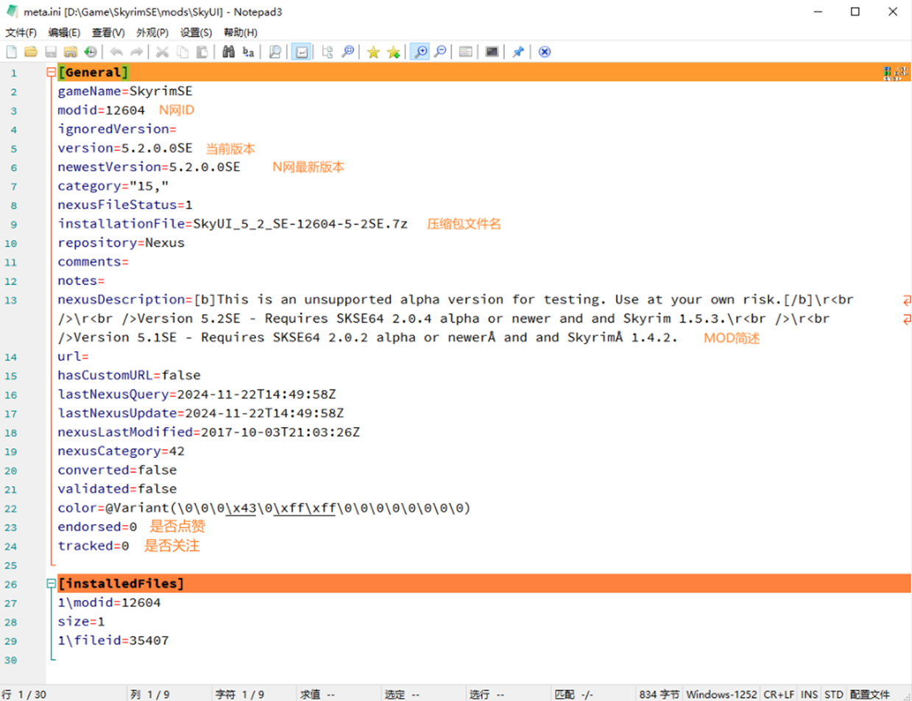Change the Windows-1252 encoding in the status bar
This screenshot has height=701, width=912.
[x=720, y=694]
